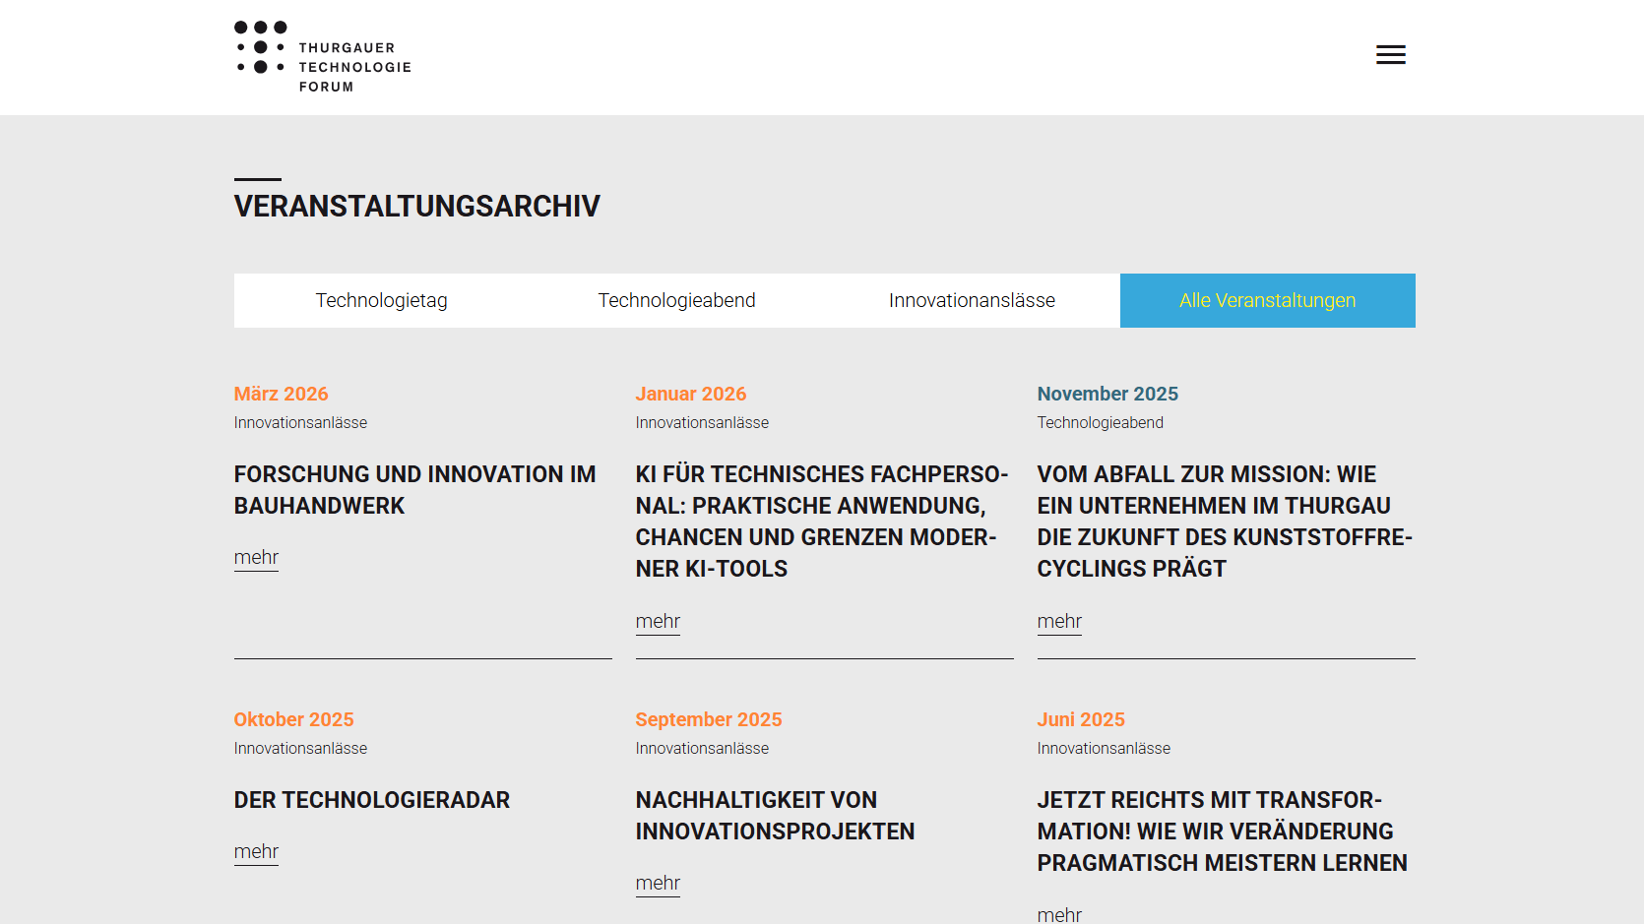Click the Thurgauer Technologie Forum logo
This screenshot has width=1644, height=924.
pyautogui.click(x=323, y=57)
